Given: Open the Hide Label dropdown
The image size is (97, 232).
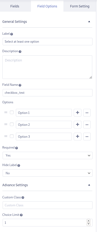Looking at the screenshot, I should pos(48,173).
